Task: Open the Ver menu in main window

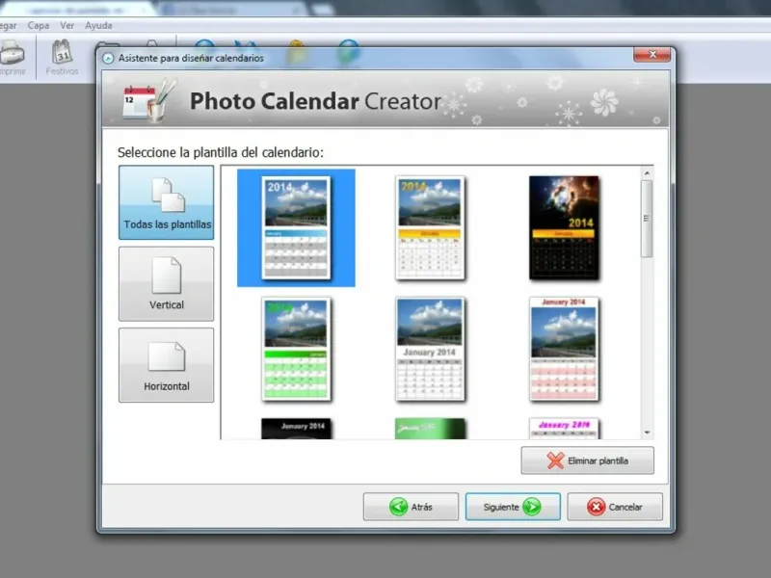Action: pos(66,26)
